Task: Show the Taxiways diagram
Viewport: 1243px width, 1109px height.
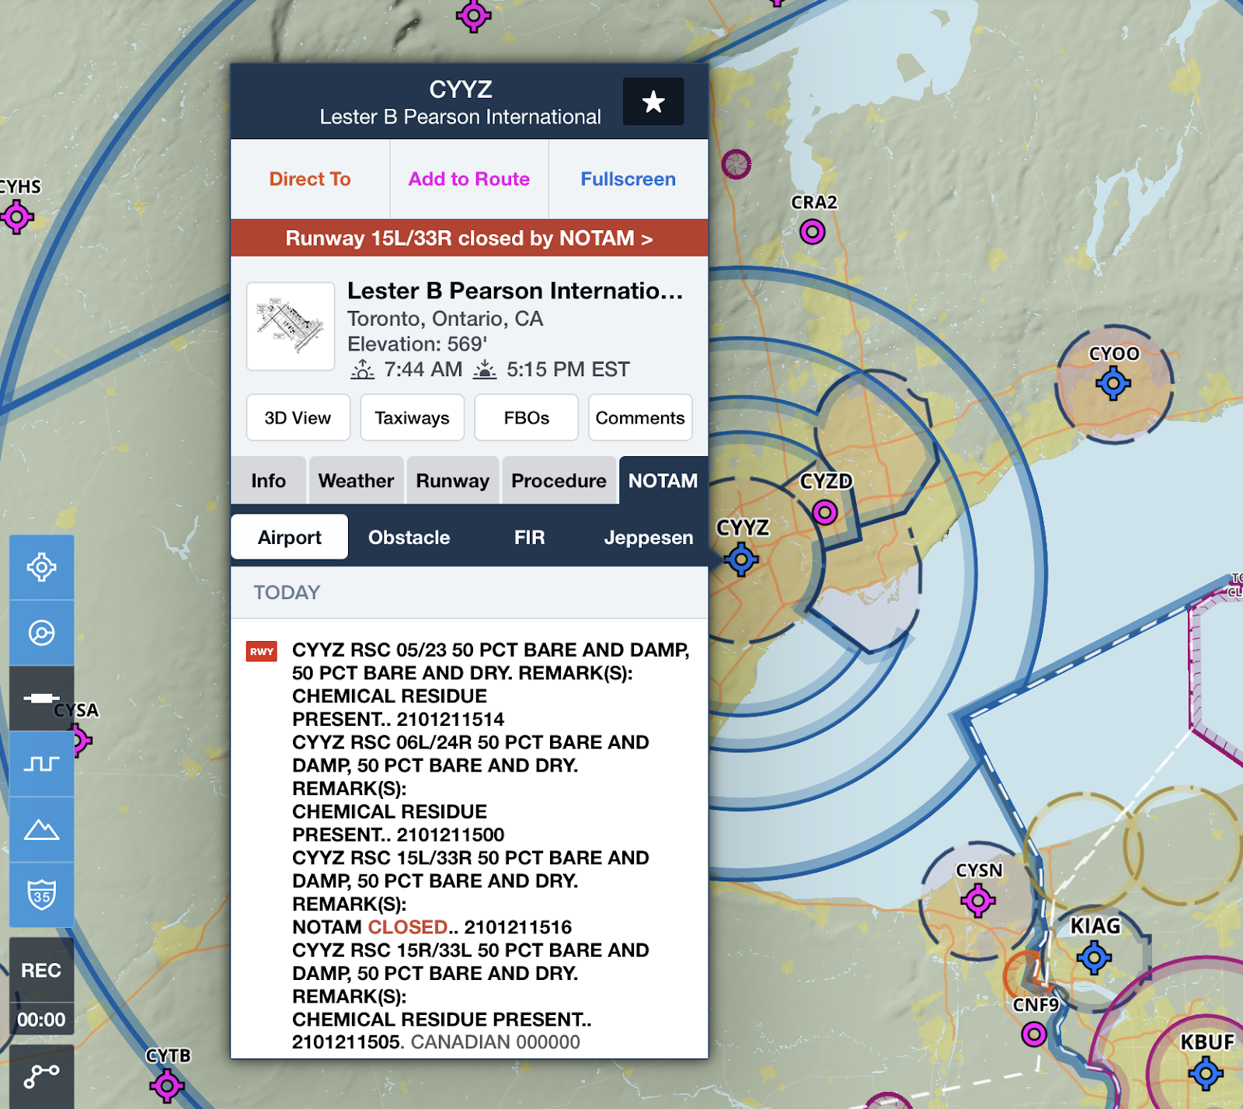Action: coord(413,417)
